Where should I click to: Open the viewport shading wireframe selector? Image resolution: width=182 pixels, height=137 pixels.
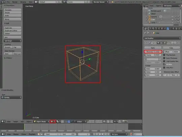coord(53,121)
